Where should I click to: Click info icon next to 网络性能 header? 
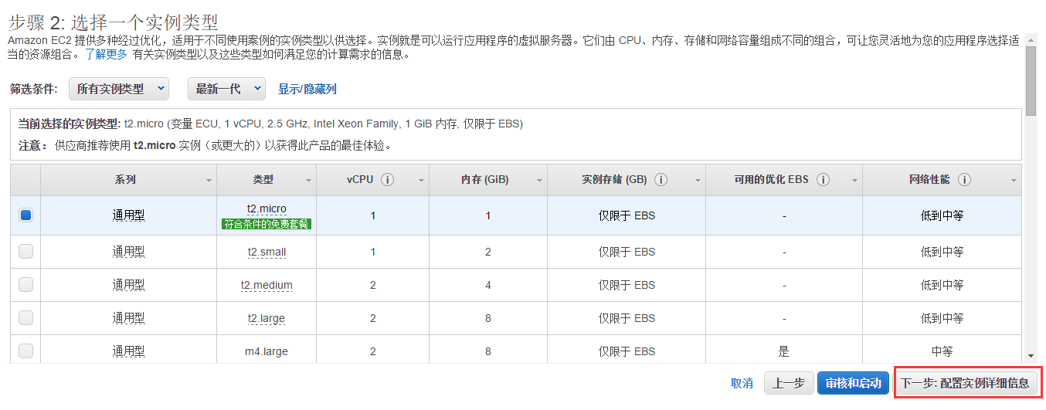coord(964,180)
